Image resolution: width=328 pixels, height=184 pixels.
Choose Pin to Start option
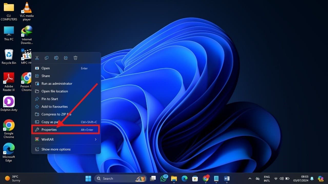pyautogui.click(x=50, y=99)
